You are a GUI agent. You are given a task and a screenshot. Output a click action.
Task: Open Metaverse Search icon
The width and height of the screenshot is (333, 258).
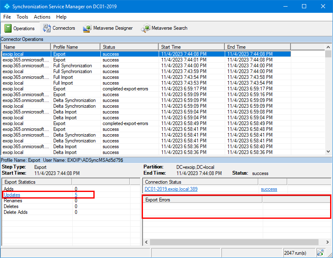click(x=145, y=28)
